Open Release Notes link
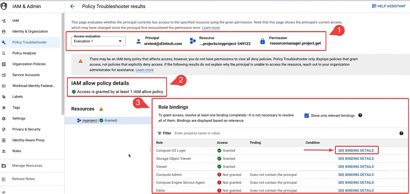The image size is (410, 194). pyautogui.click(x=24, y=179)
